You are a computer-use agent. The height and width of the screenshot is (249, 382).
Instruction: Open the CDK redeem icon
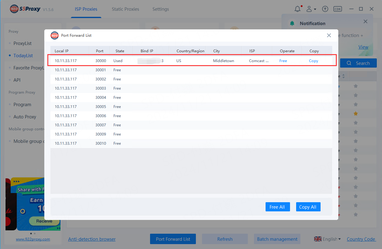[x=338, y=9]
